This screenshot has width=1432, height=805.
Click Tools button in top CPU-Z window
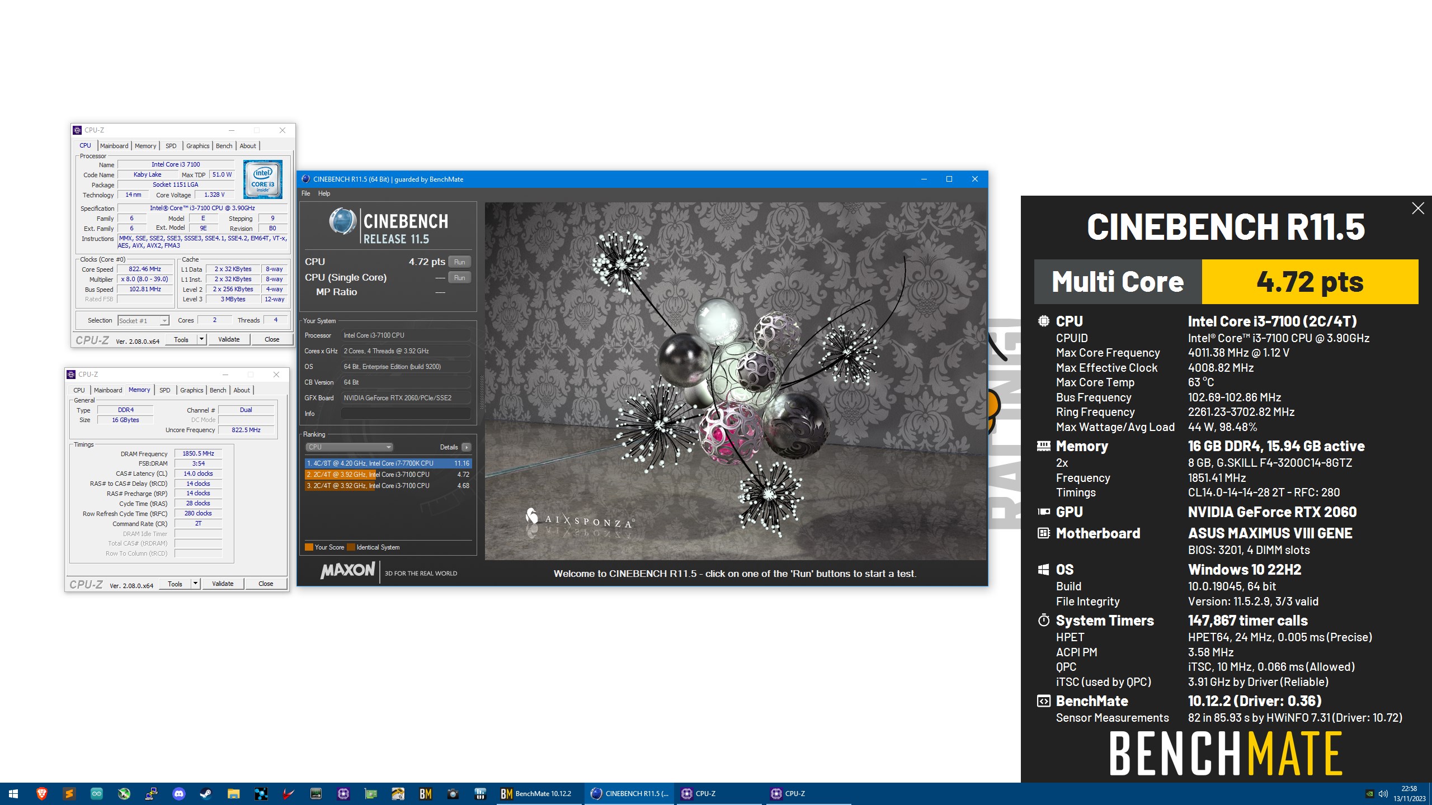click(181, 339)
